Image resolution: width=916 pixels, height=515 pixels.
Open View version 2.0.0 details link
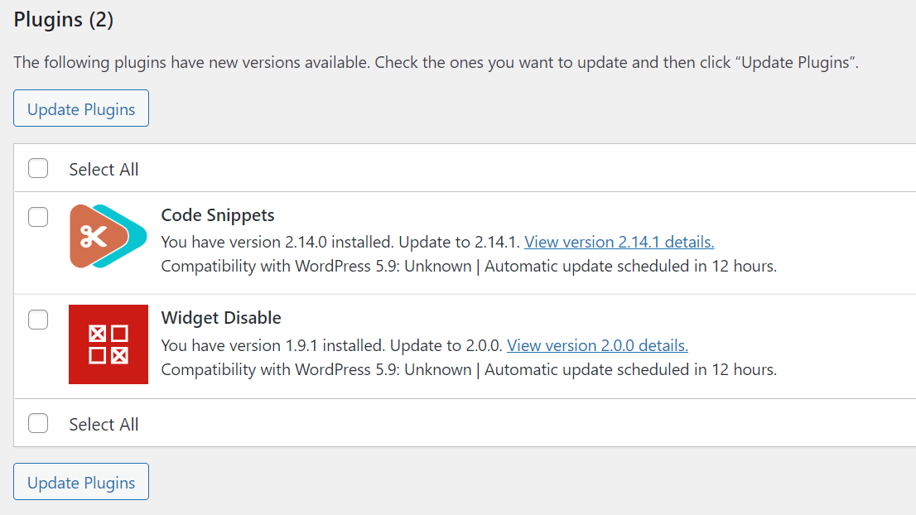(x=597, y=345)
